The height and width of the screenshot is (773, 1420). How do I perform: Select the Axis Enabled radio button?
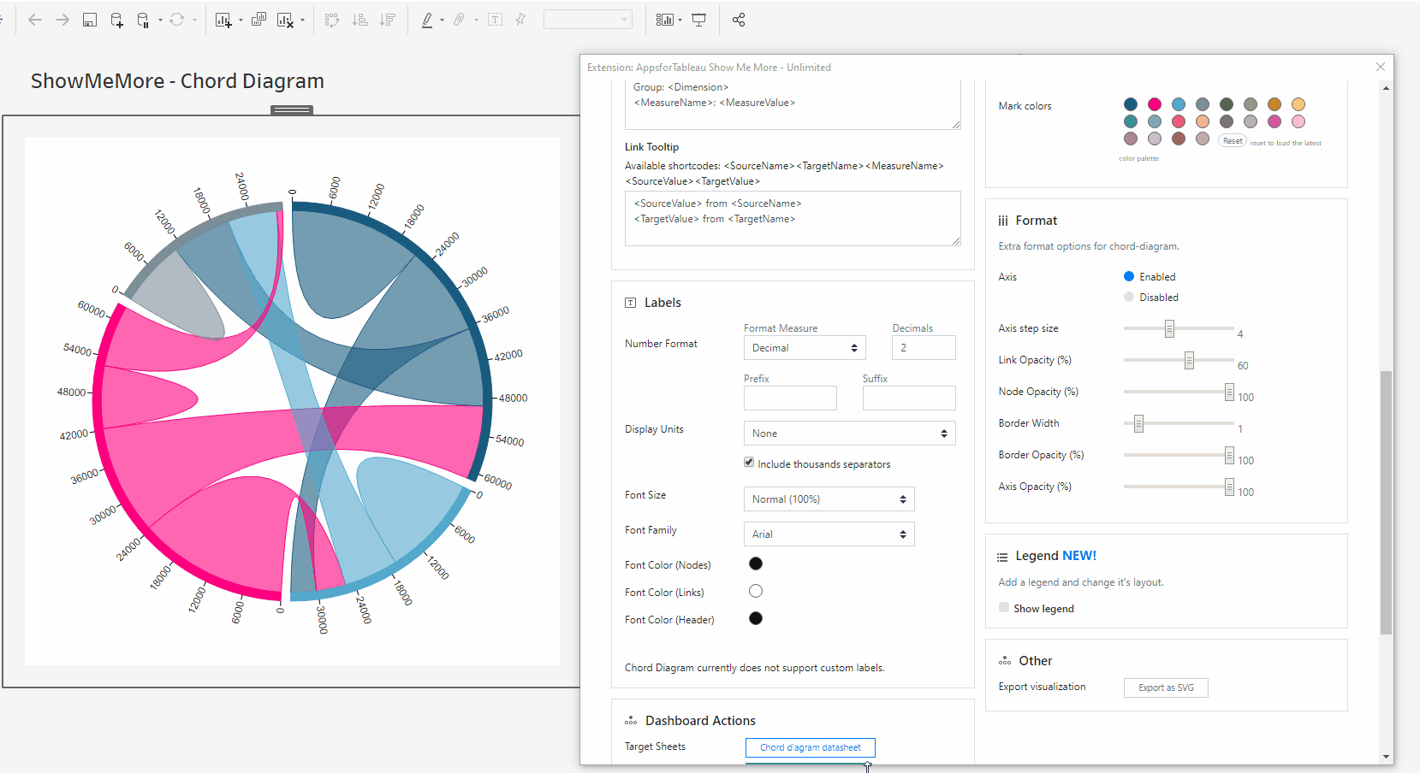click(x=1129, y=276)
